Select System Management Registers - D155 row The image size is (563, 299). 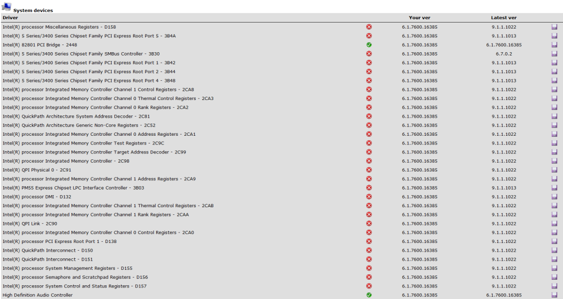[x=281, y=268]
